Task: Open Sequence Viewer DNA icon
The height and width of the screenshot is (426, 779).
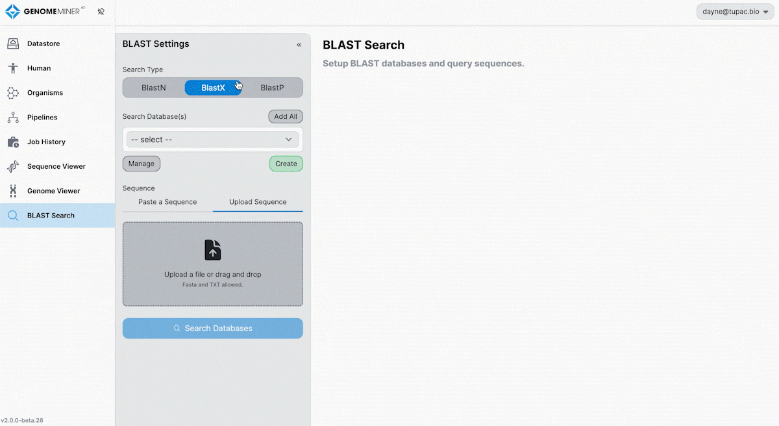Action: coord(13,167)
